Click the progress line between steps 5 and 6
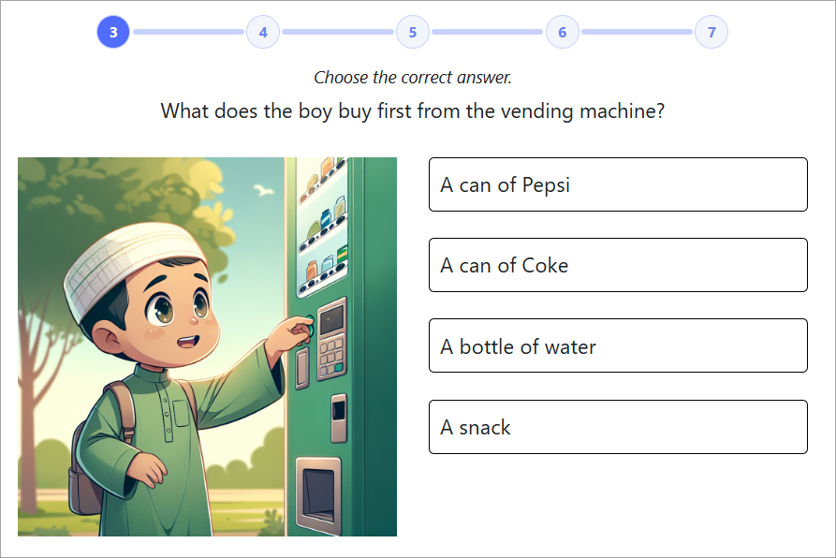 click(488, 32)
